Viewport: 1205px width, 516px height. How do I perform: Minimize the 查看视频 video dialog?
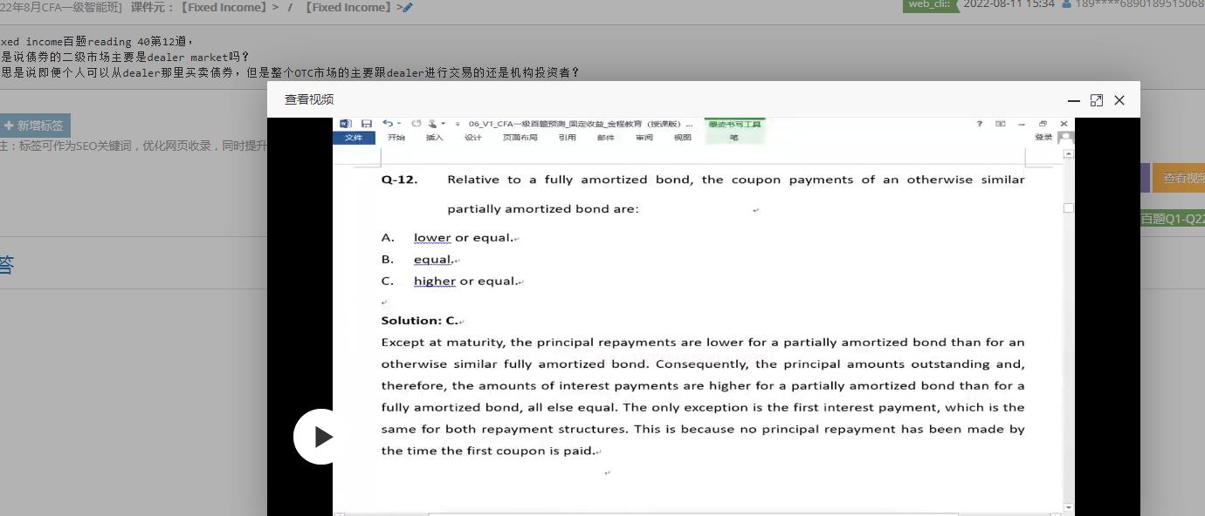(x=1074, y=100)
